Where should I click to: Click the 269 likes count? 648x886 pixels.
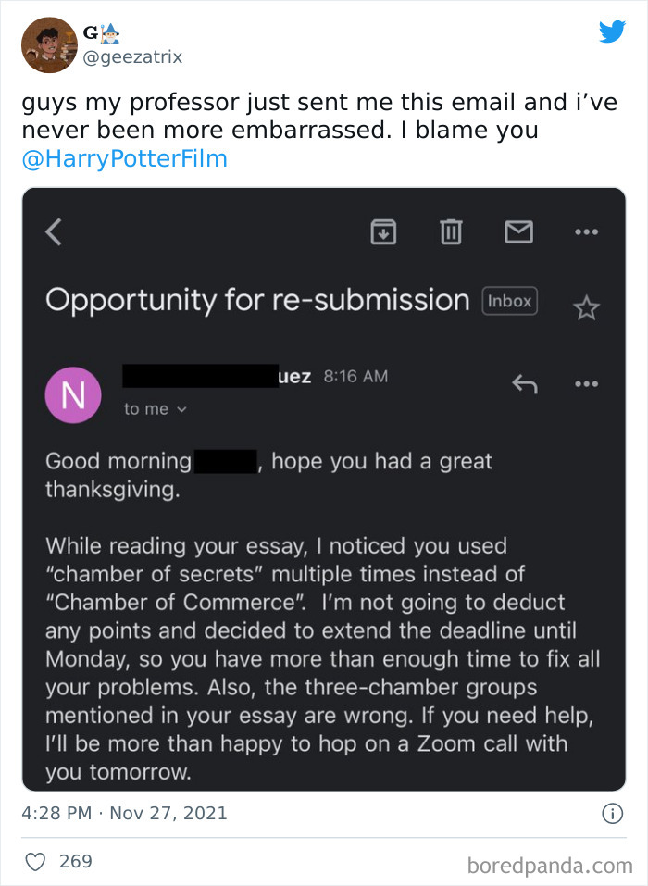coord(76,861)
